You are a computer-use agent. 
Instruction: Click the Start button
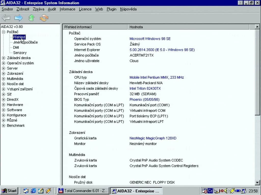[9, 191]
